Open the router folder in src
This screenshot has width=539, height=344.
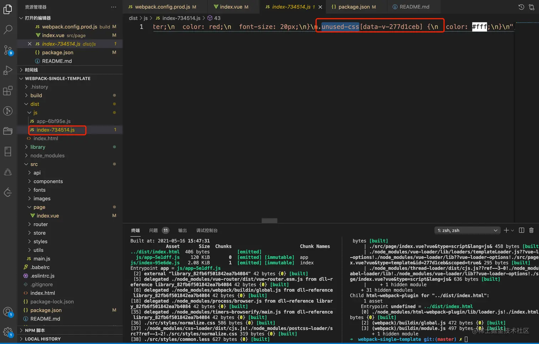pos(70,224)
